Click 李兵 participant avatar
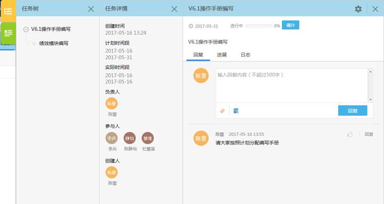The width and height of the screenshot is (384, 204). pos(111,138)
